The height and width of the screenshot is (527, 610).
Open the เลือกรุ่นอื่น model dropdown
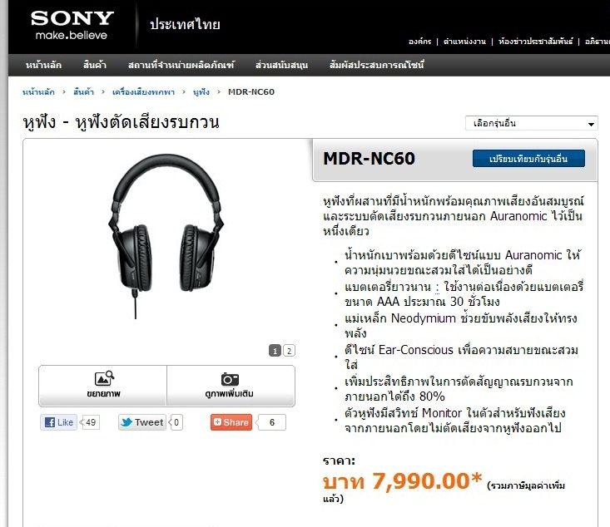point(532,124)
